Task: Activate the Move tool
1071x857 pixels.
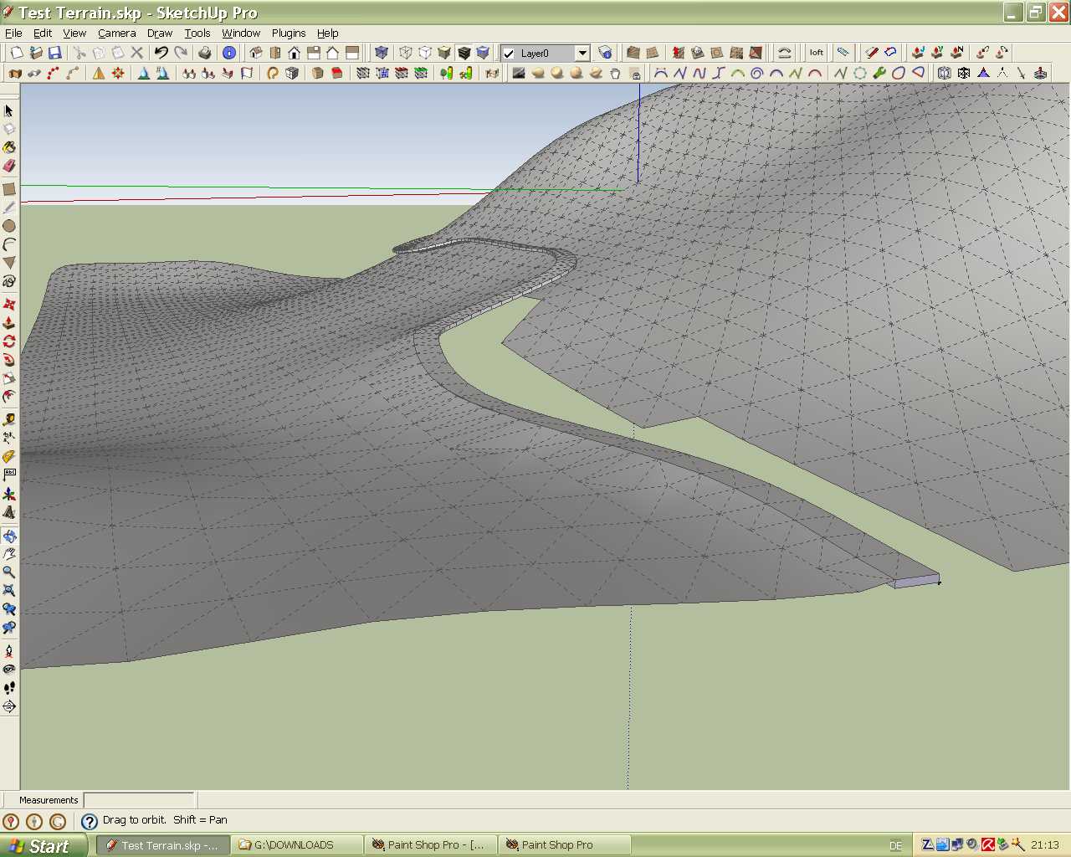Action: (9, 305)
